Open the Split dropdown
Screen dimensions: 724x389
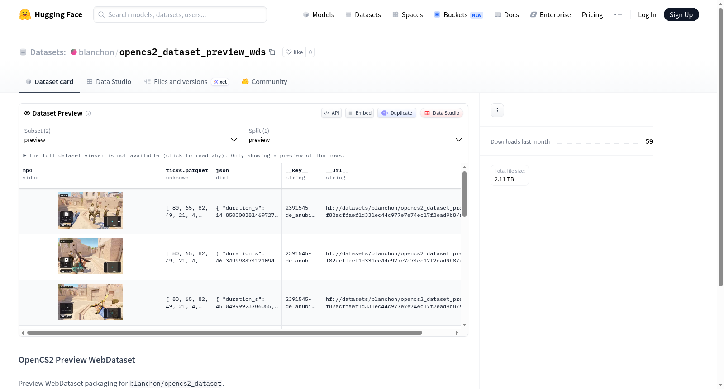point(355,135)
